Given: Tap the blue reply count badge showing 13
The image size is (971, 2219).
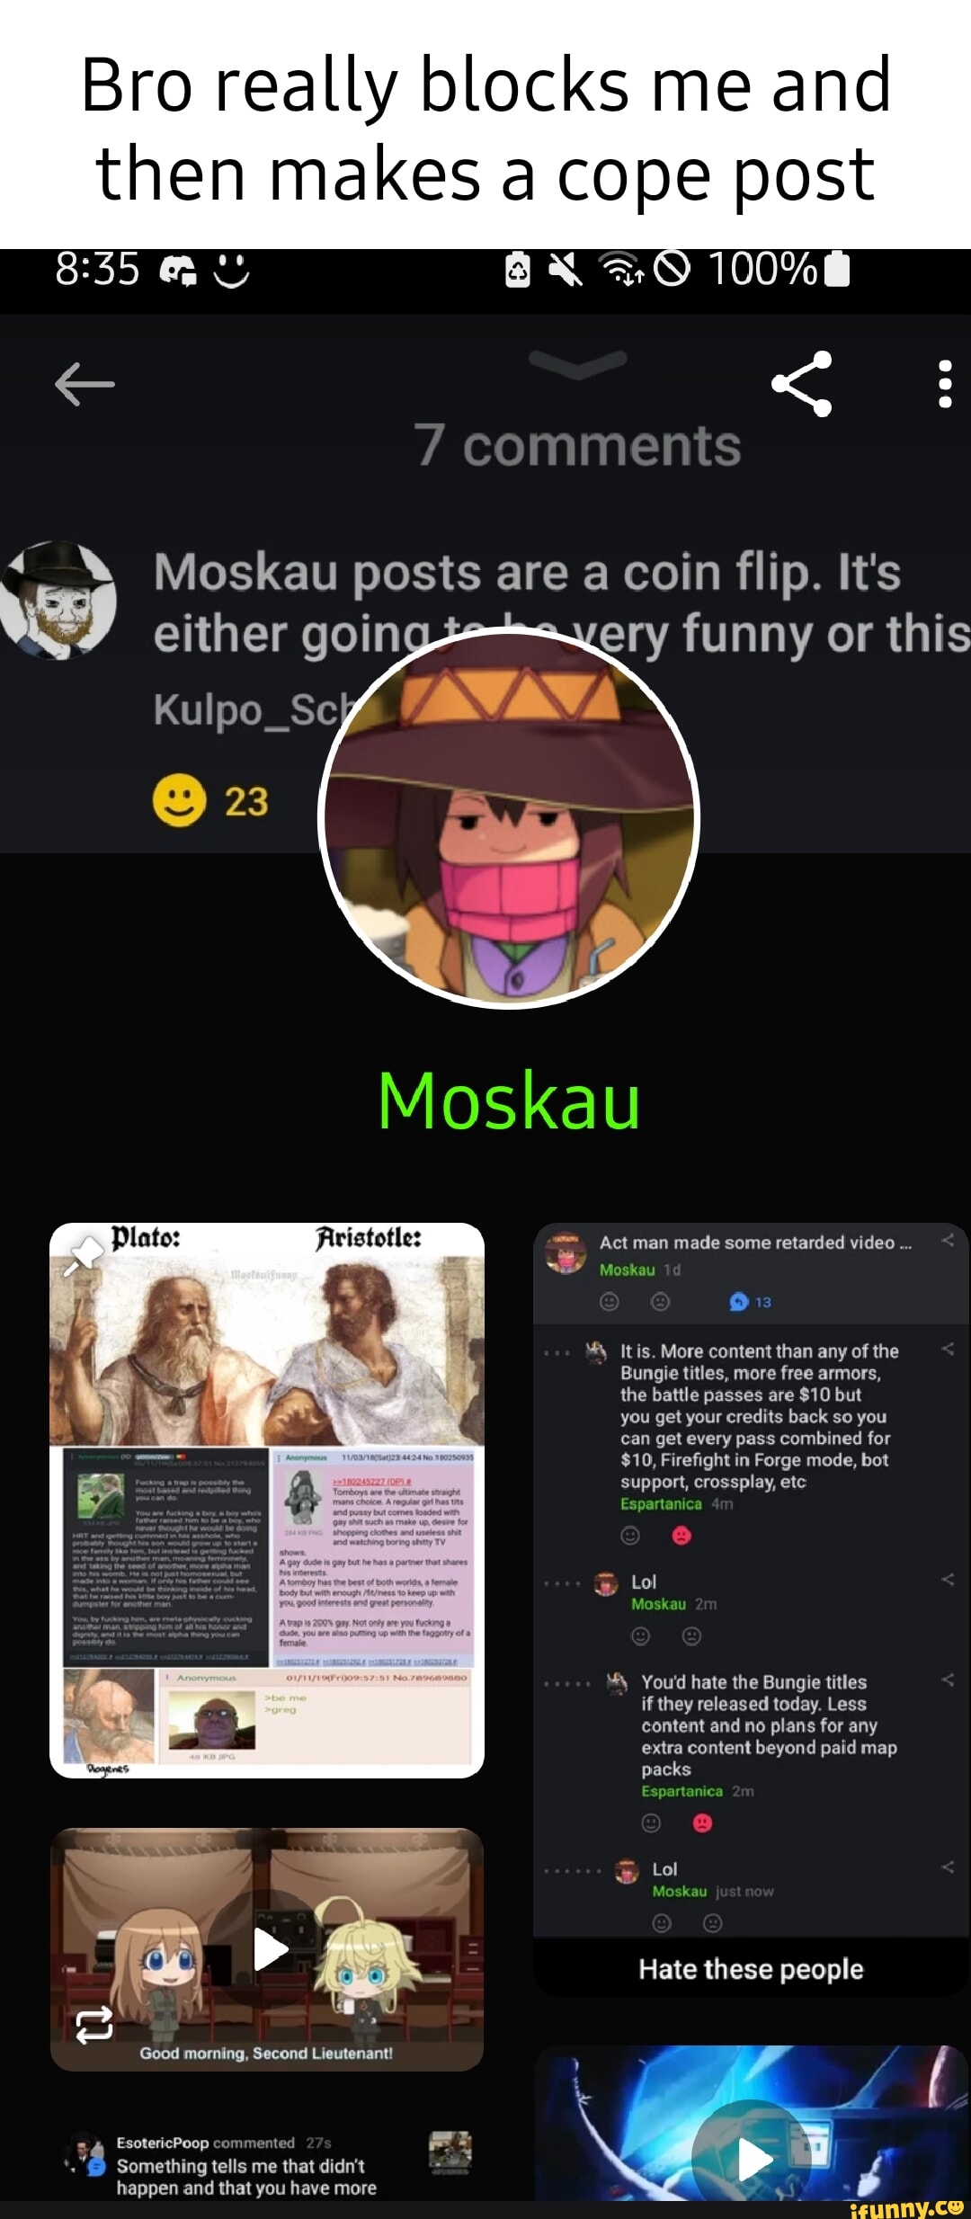Looking at the screenshot, I should click(750, 1301).
